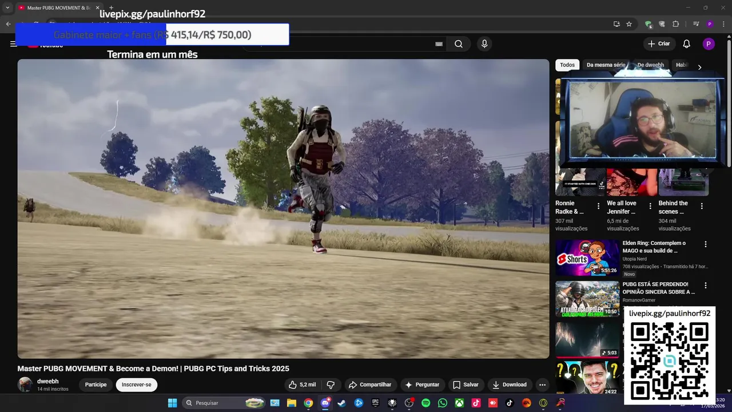Open options for Behind the scenes short
The image size is (732, 412).
pos(702,206)
